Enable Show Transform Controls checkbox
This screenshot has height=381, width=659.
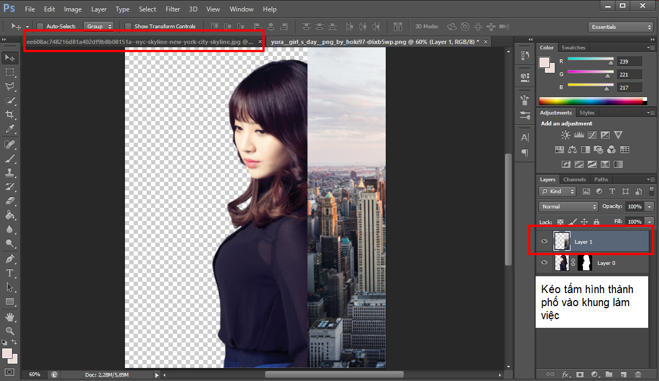(x=128, y=26)
